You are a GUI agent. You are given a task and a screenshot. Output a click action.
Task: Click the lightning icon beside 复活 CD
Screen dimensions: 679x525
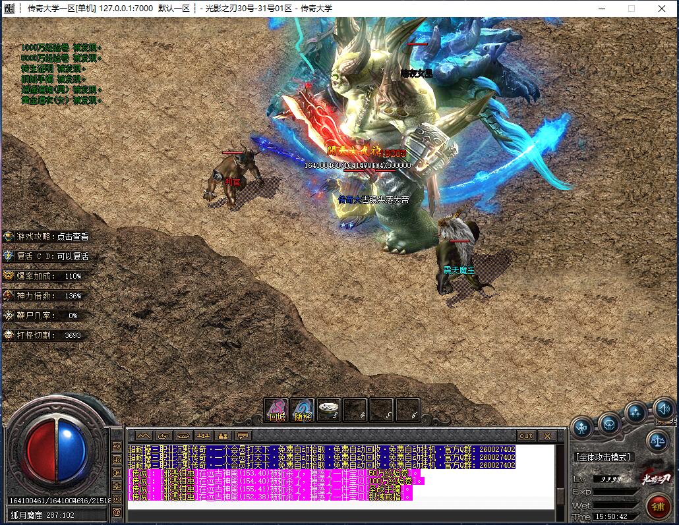(x=9, y=256)
